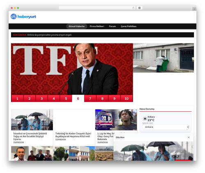
Task: Click the 21/09/2026 date text
Action: 102,142
